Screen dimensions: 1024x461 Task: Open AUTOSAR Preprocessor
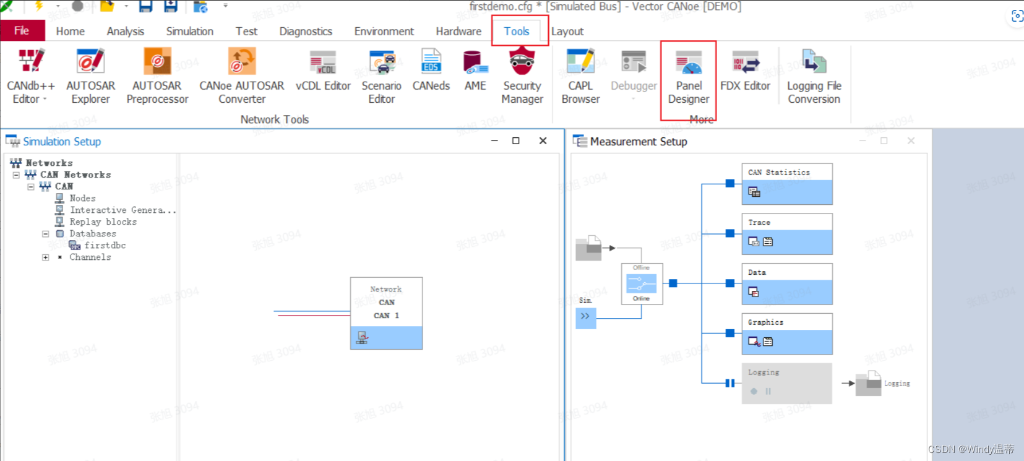157,75
